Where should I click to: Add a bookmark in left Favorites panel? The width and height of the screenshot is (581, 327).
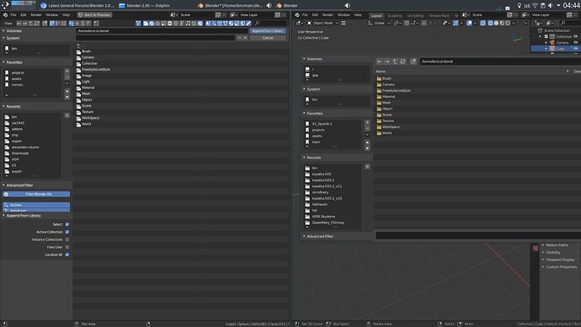click(67, 71)
